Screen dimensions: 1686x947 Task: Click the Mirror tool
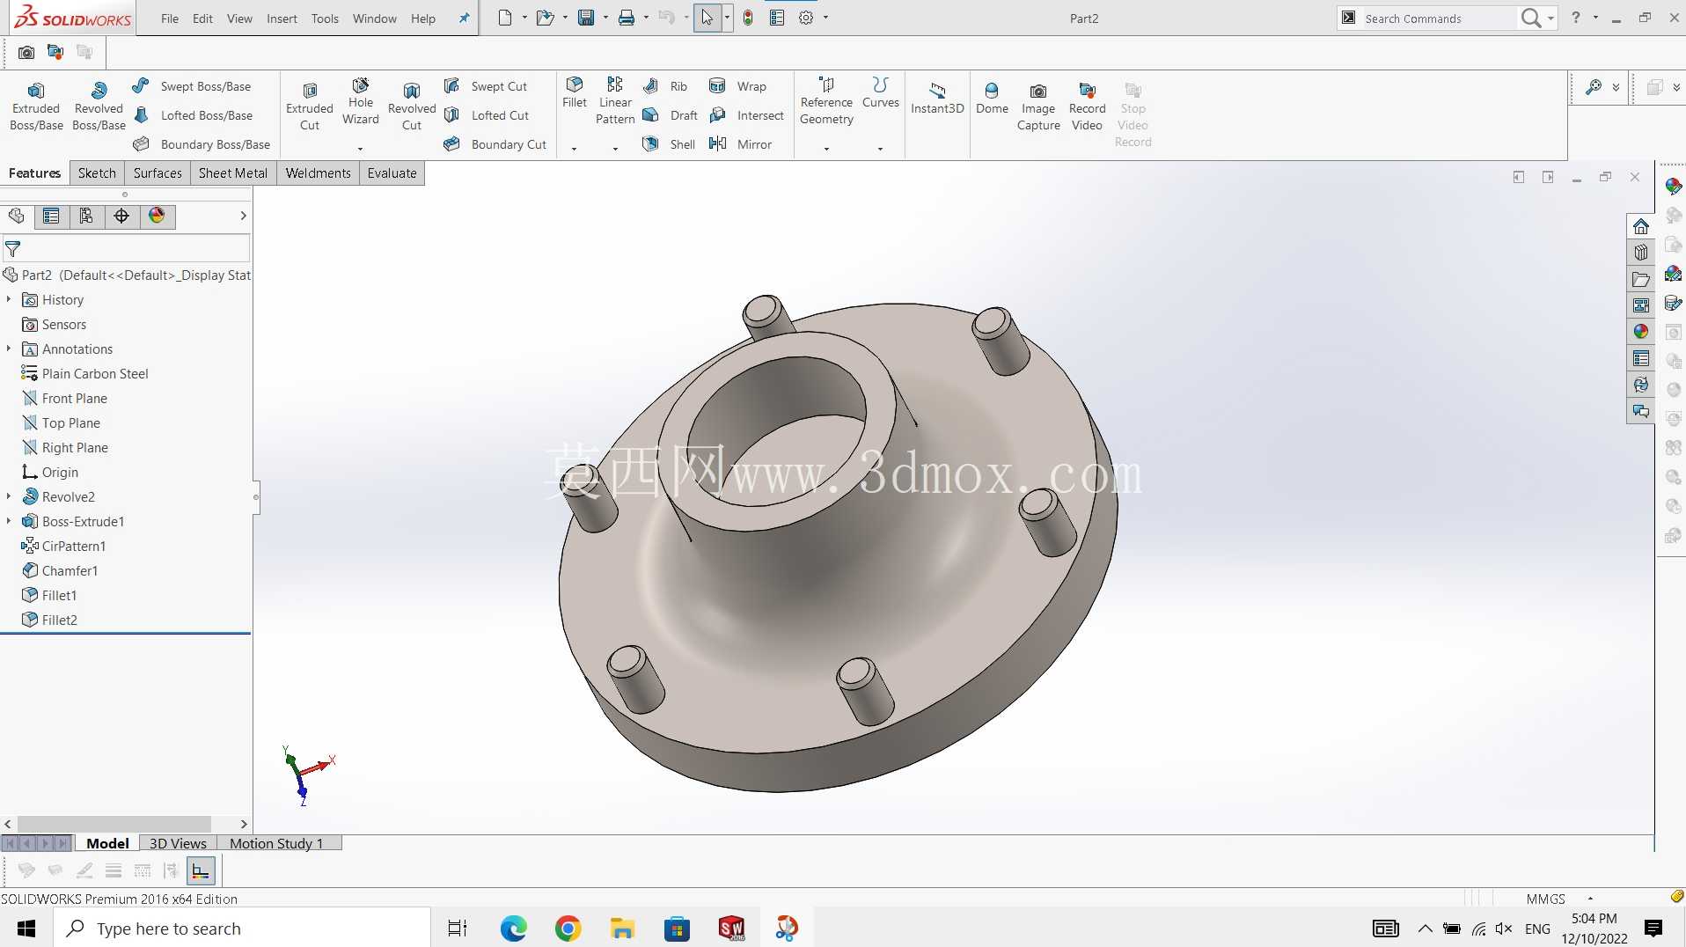(741, 144)
